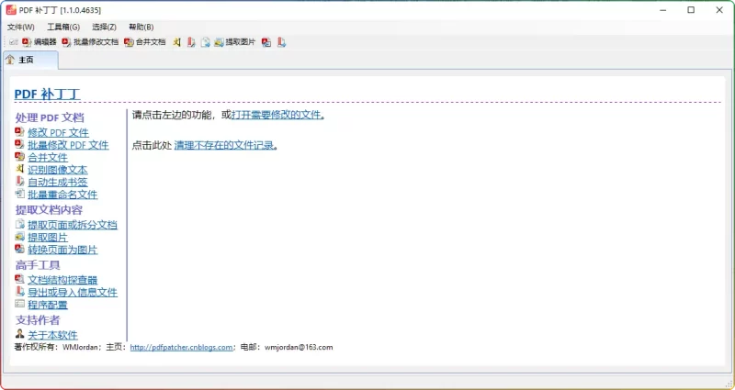This screenshot has width=735, height=390.
Task: Open the 工具箱(G) menu
Action: (x=63, y=27)
